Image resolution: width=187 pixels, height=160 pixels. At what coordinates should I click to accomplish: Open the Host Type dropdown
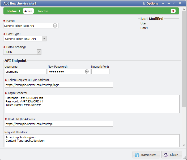[44, 39]
